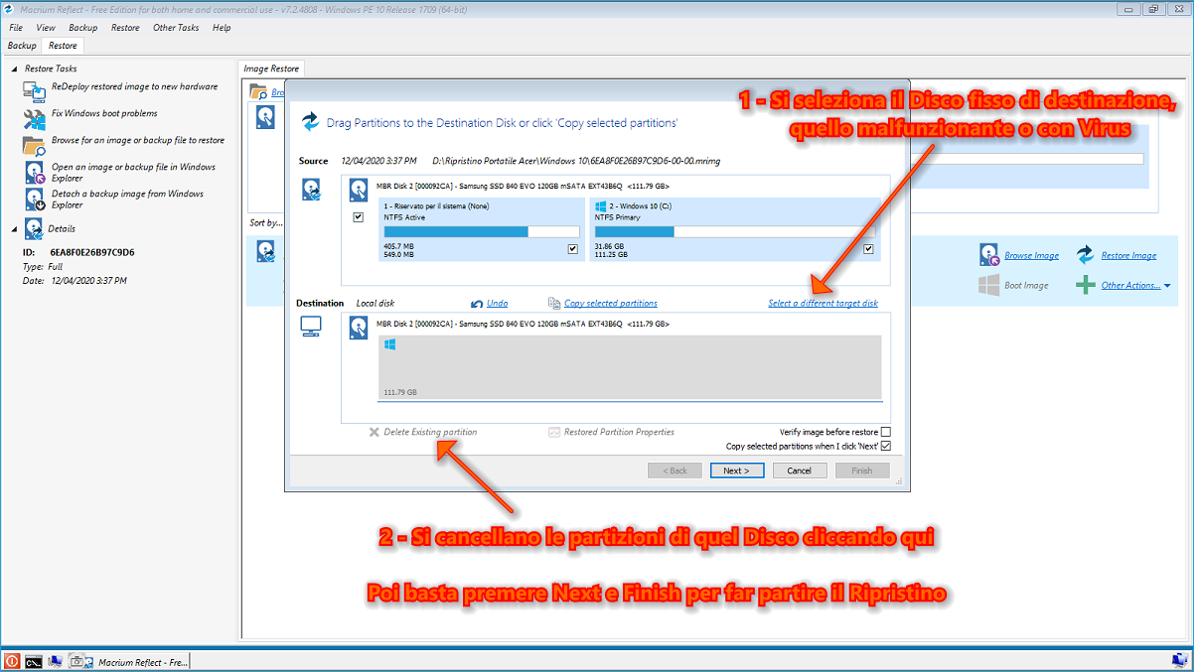Image resolution: width=1201 pixels, height=672 pixels.
Task: Click the system tray network icon
Action: 1181,659
